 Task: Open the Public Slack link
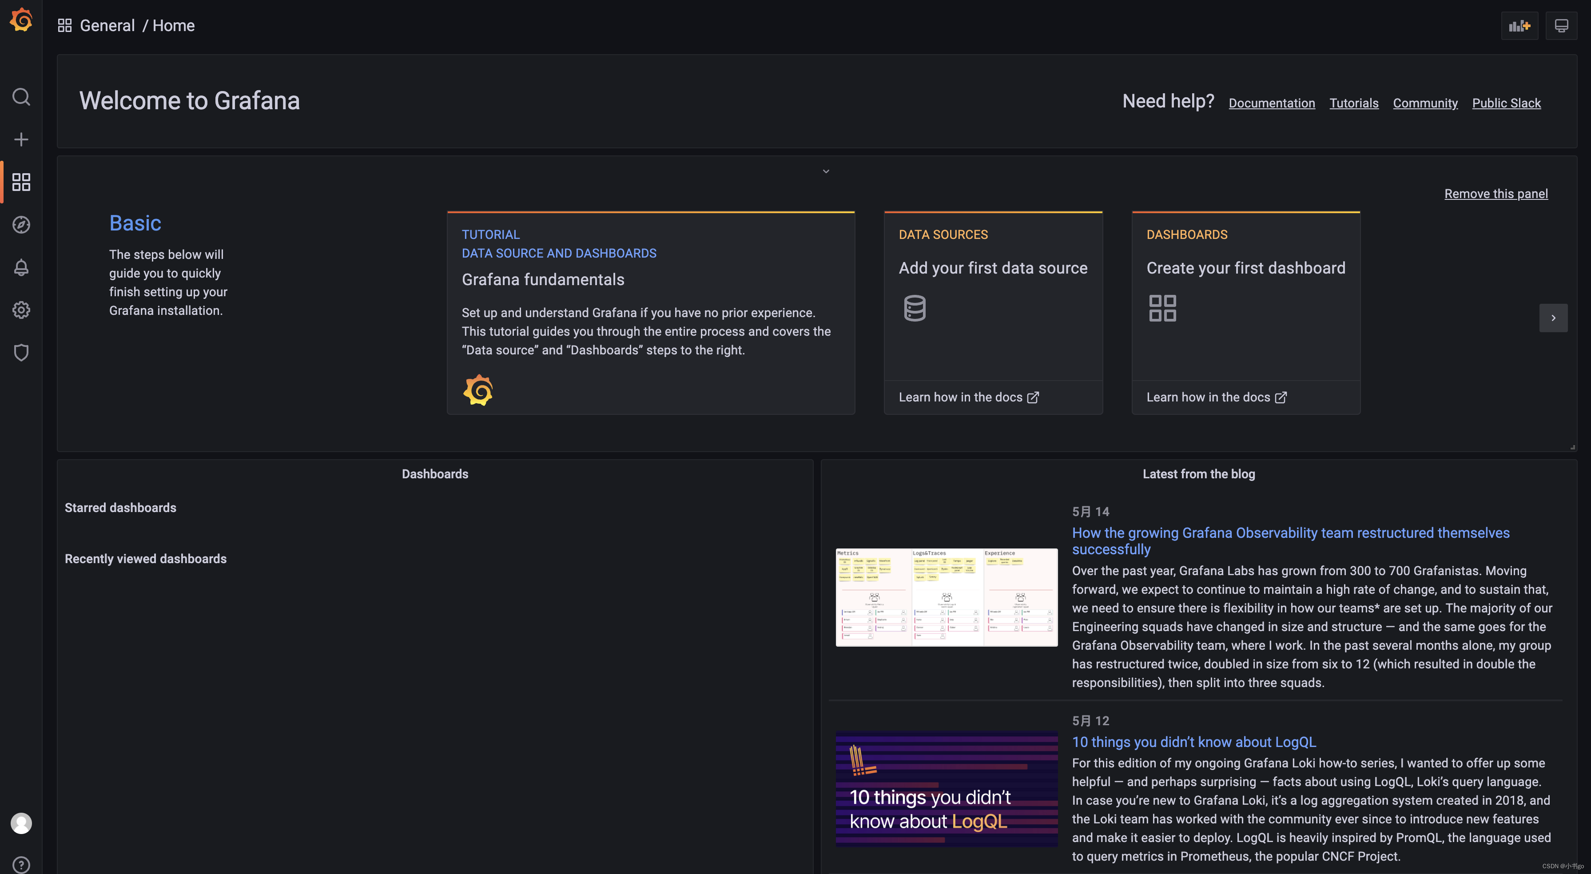[1506, 103]
